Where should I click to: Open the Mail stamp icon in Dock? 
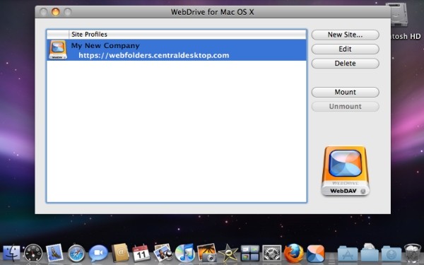coord(54,252)
